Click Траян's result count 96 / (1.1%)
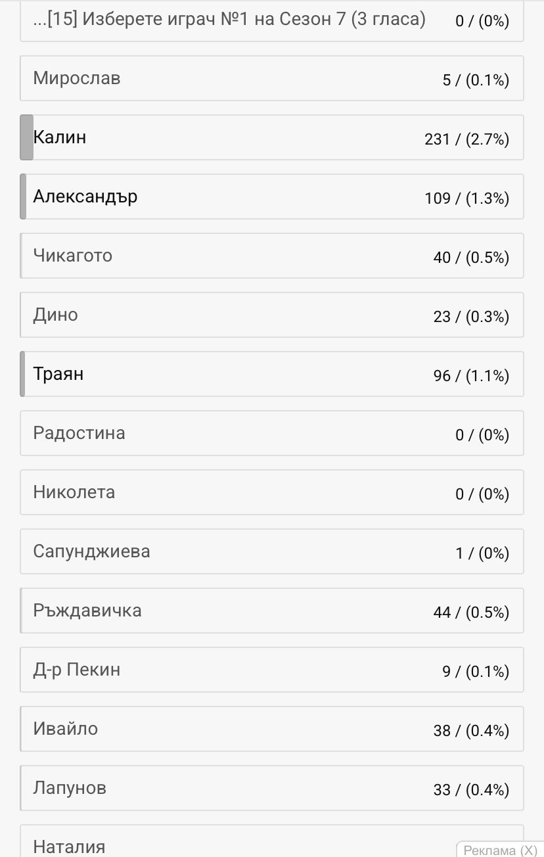 click(x=471, y=376)
